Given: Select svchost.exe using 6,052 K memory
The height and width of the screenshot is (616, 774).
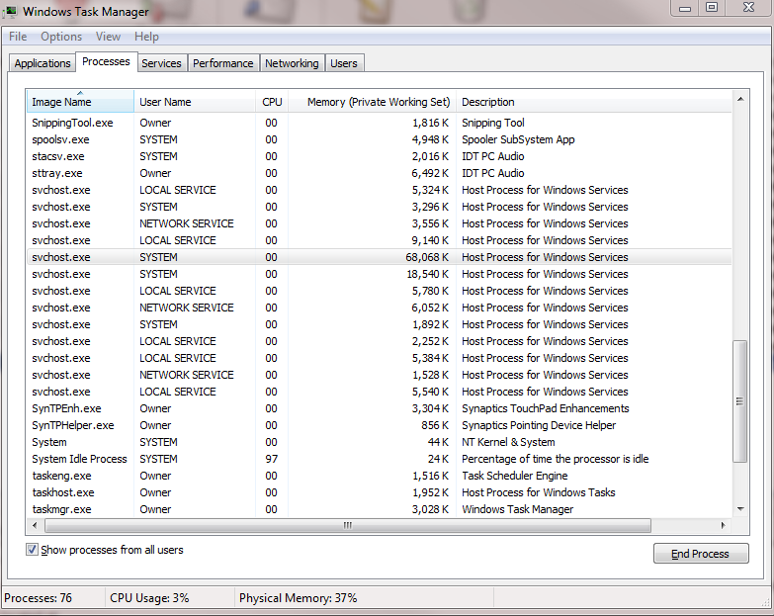Looking at the screenshot, I should 380,308.
